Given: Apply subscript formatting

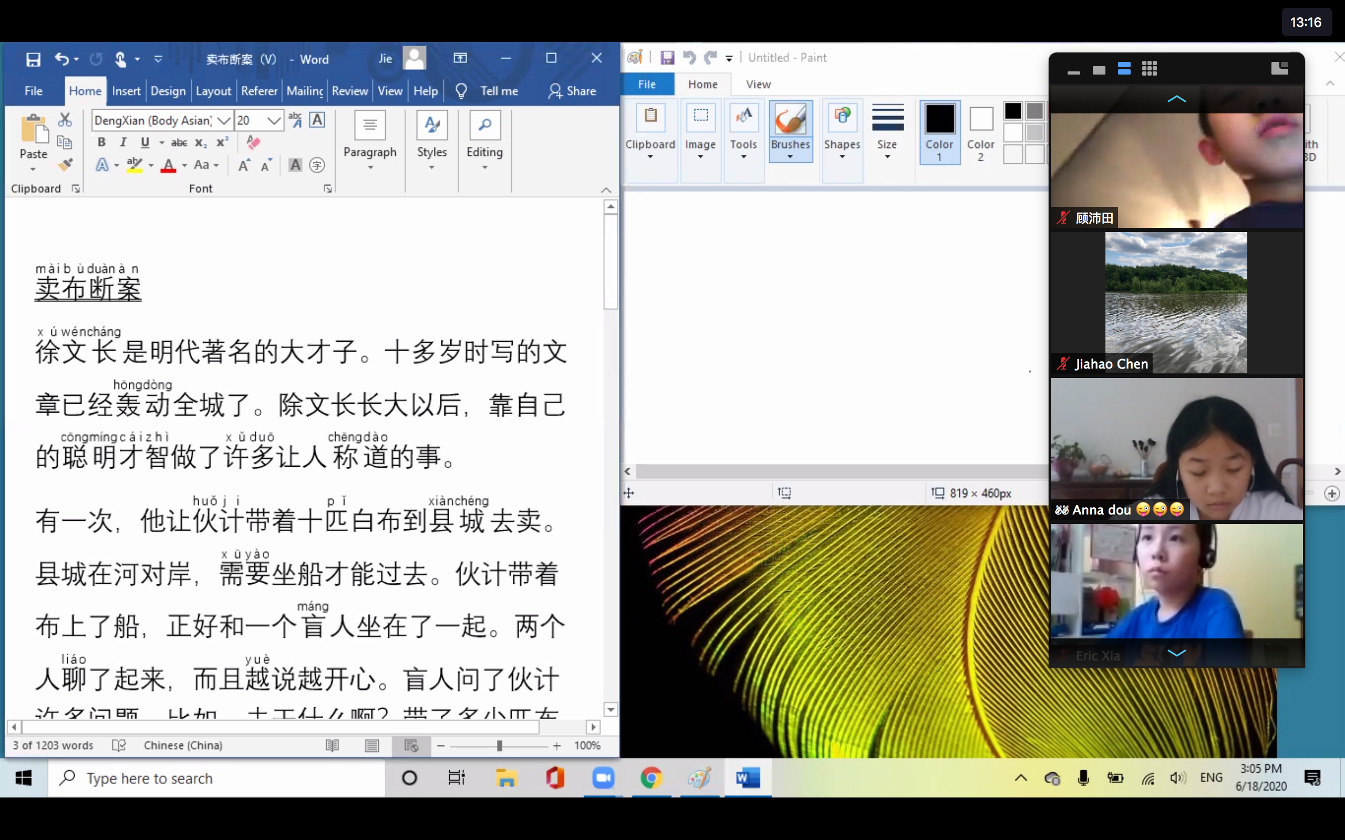Looking at the screenshot, I should pos(201,143).
